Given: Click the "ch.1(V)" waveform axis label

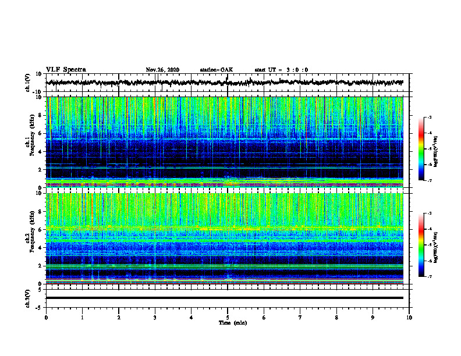Looking at the screenshot, I should [x=28, y=83].
